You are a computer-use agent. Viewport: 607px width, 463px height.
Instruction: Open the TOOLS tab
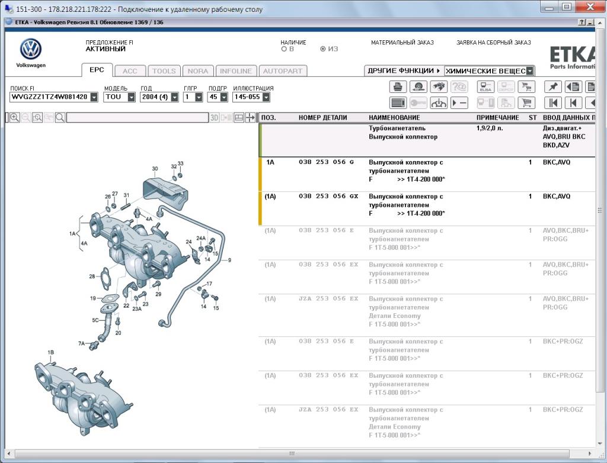[164, 71]
